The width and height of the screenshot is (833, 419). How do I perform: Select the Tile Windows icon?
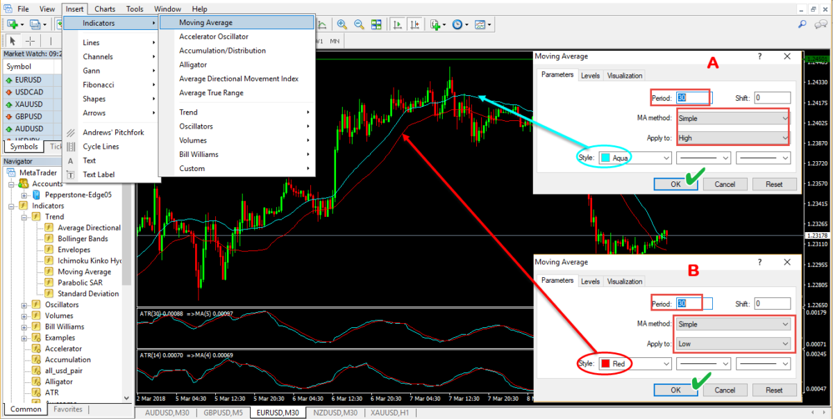(x=376, y=24)
